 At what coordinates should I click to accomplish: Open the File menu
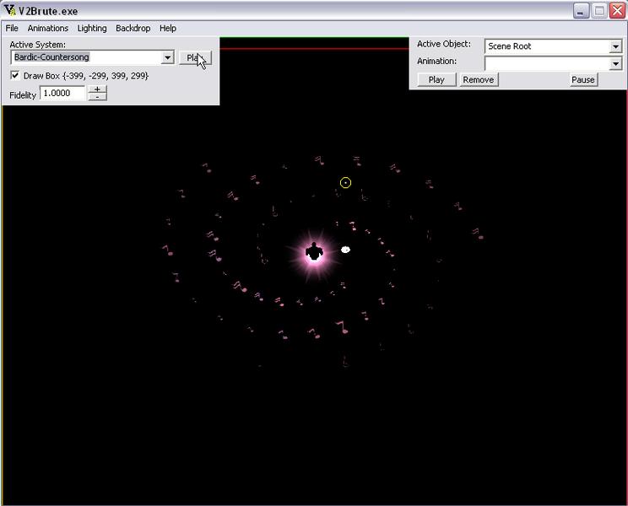[x=12, y=28]
